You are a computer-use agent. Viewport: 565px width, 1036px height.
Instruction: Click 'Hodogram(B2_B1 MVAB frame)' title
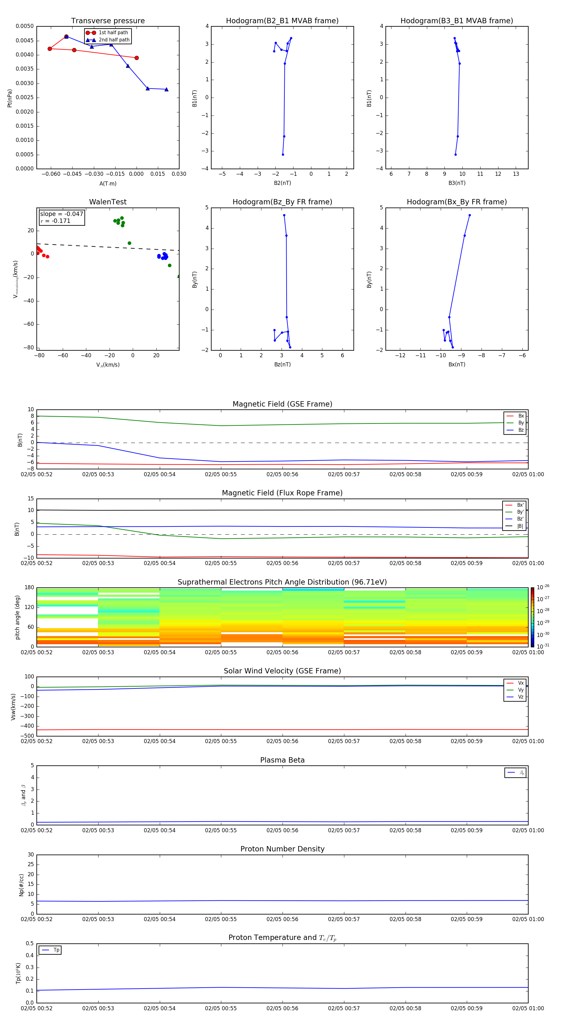pos(282,21)
